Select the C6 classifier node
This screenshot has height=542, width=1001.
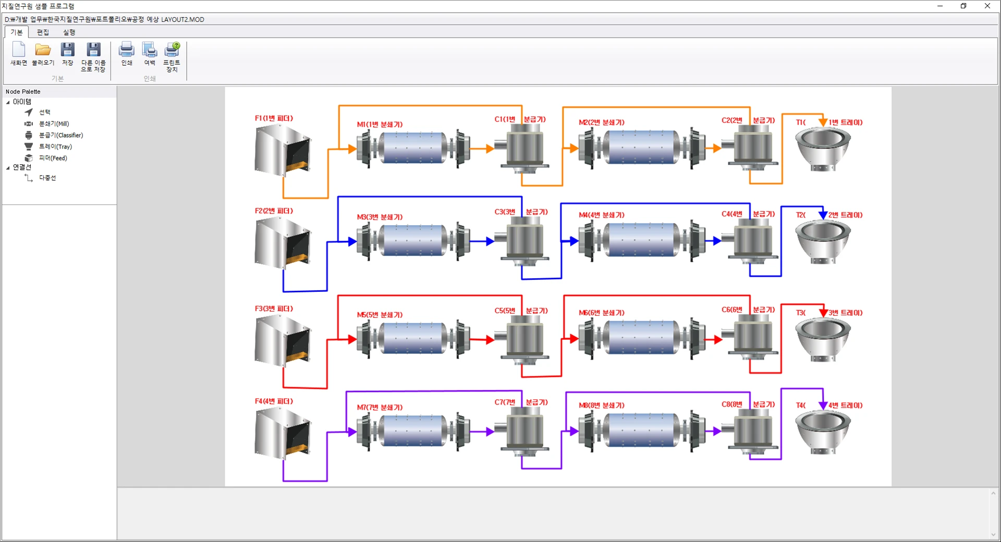(751, 337)
